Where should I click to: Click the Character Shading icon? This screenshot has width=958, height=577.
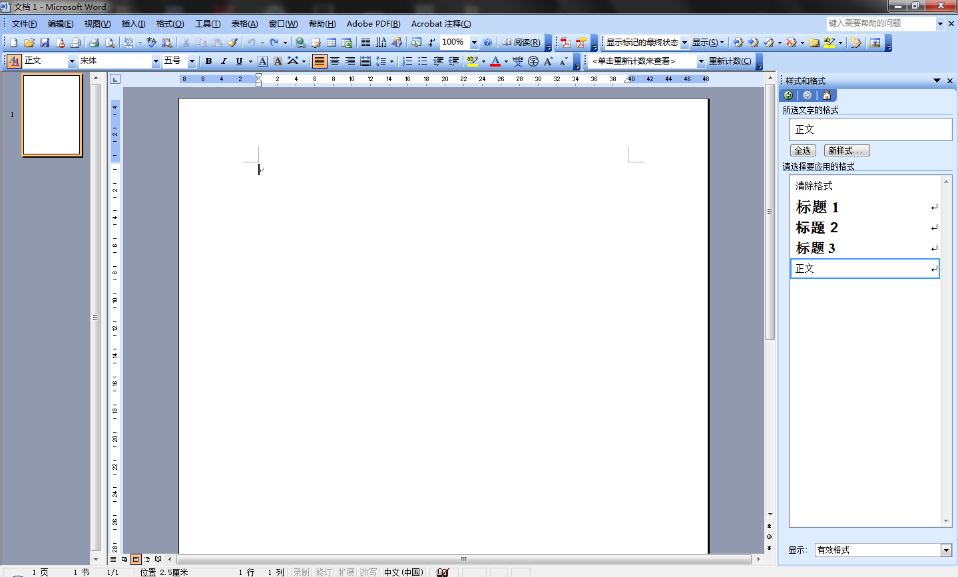pos(278,61)
